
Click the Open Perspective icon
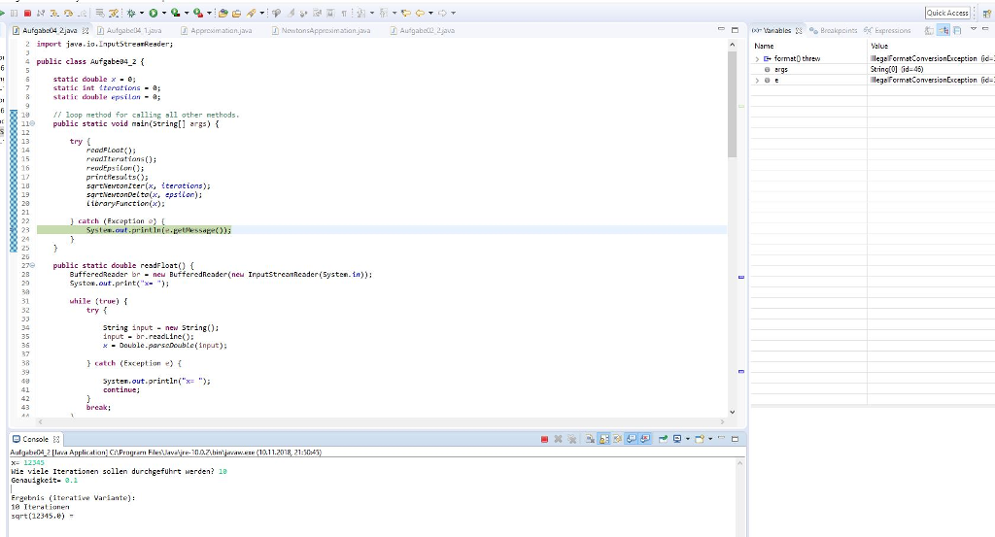tap(987, 13)
